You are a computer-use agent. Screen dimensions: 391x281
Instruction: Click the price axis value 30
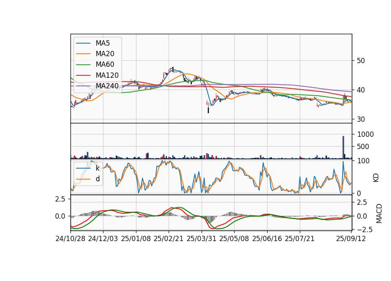tap(360, 119)
